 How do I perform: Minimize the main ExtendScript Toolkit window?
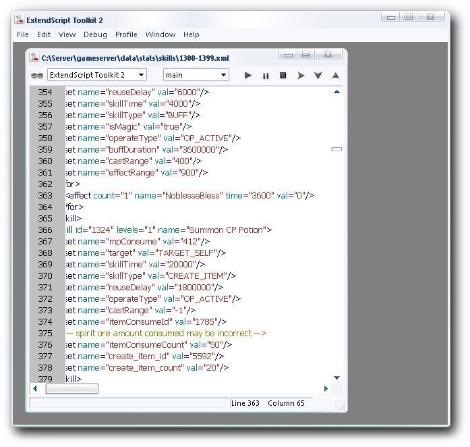[x=391, y=17]
